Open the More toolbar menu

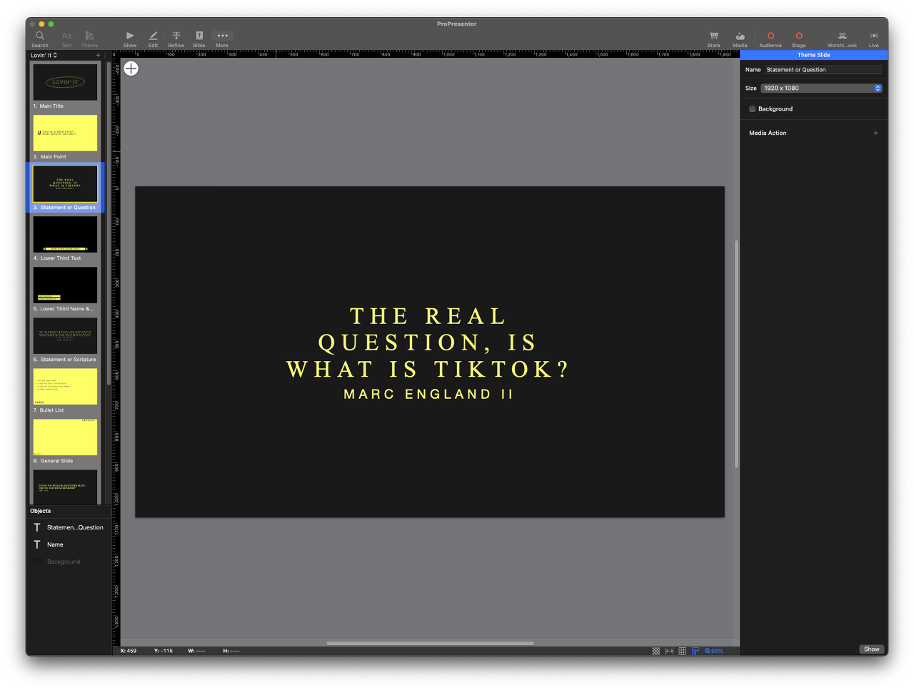click(x=222, y=39)
